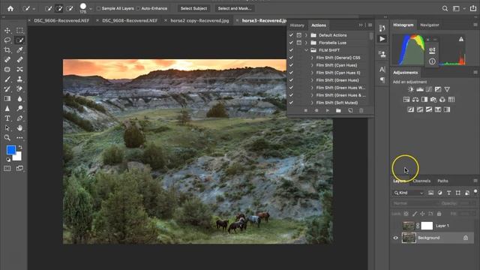
Task: Add a Levels adjustment
Action: pos(420,89)
